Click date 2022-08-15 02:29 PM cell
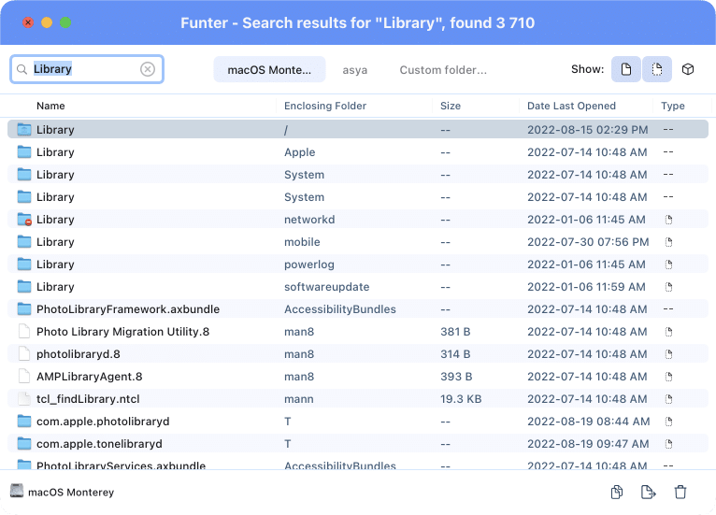Viewport: 716px width, 515px height. tap(587, 130)
